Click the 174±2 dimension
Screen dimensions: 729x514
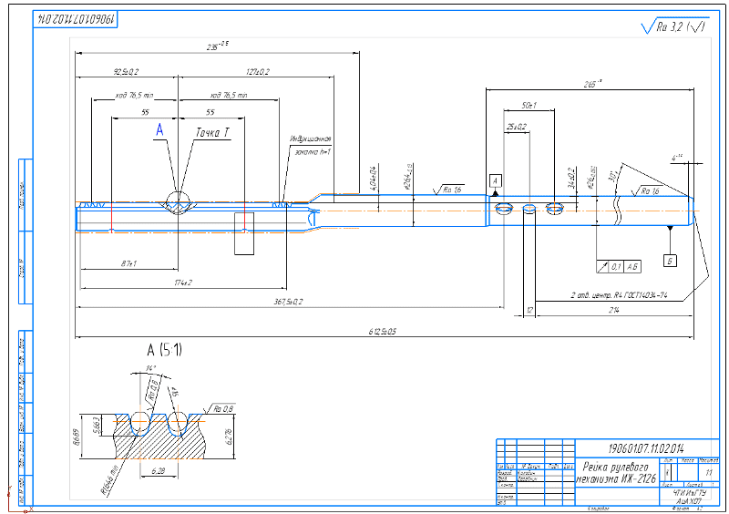click(183, 283)
